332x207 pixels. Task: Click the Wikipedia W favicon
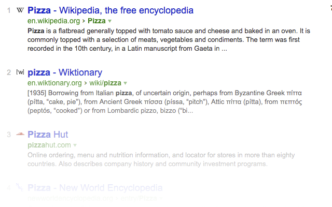pos(20,10)
